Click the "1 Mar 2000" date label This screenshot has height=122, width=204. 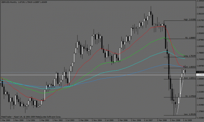[x=6, y=120]
